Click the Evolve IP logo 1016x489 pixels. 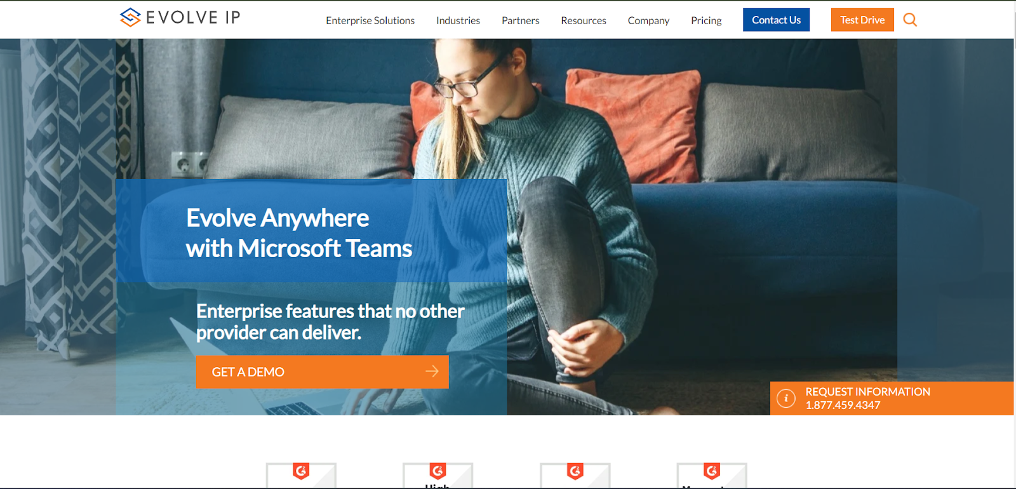click(180, 17)
